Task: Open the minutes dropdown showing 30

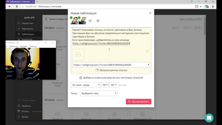Action: (113, 85)
